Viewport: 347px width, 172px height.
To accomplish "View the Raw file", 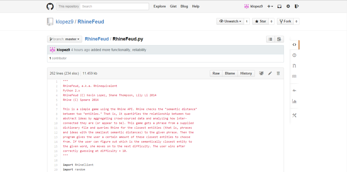I will (x=216, y=73).
